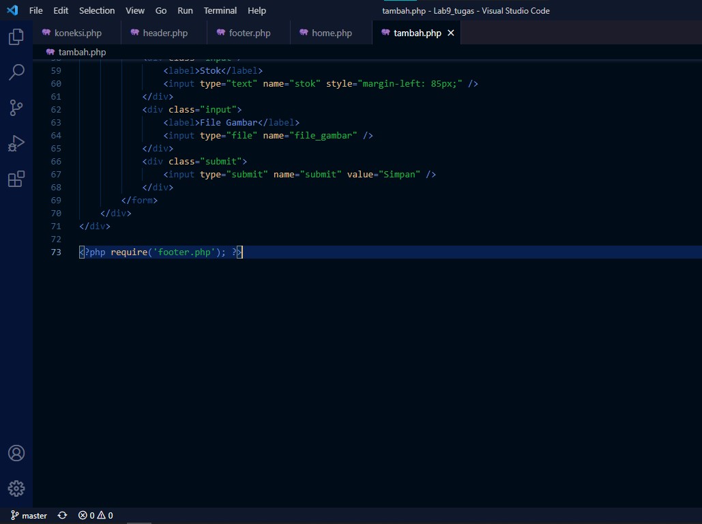Click line number 73 in gutter
This screenshot has height=524, width=702.
tap(56, 252)
